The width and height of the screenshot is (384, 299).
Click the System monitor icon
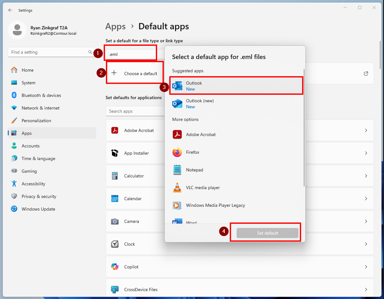[14, 83]
